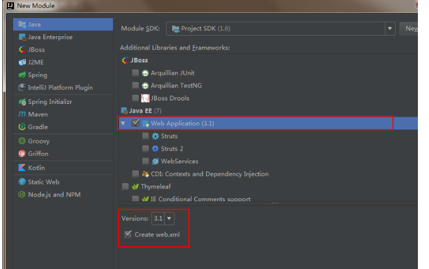Screen dimensions: 429x269
Task: Click the Struts gear icon
Action: click(x=155, y=136)
